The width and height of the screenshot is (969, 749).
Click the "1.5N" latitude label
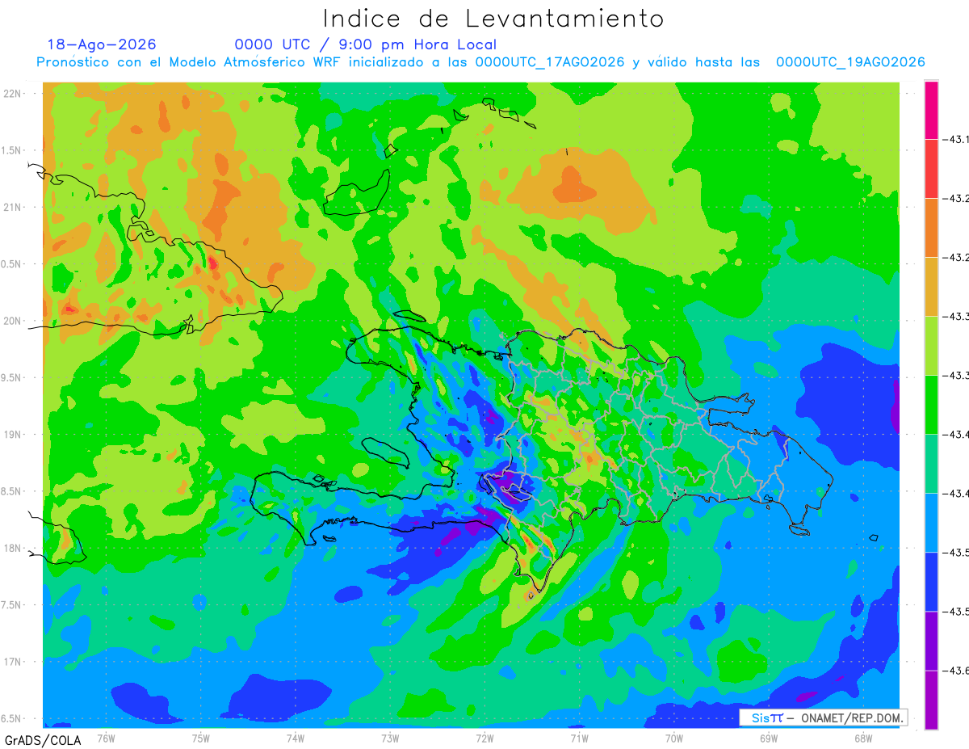[x=11, y=150]
